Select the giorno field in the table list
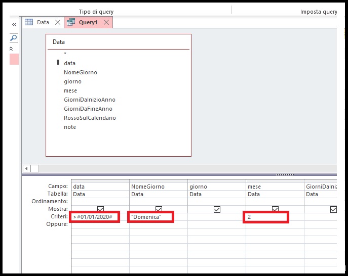This screenshot has height=276, width=348. pos(72,81)
